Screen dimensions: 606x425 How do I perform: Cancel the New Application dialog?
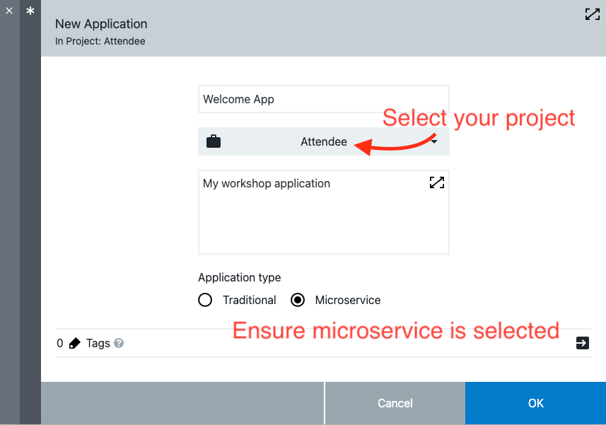pos(395,403)
